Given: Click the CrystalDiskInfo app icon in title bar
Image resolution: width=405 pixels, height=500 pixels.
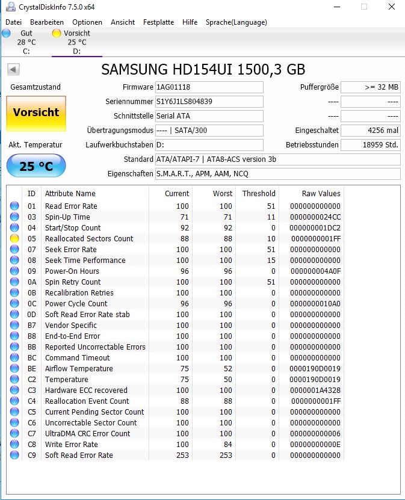Looking at the screenshot, I should pyautogui.click(x=11, y=7).
